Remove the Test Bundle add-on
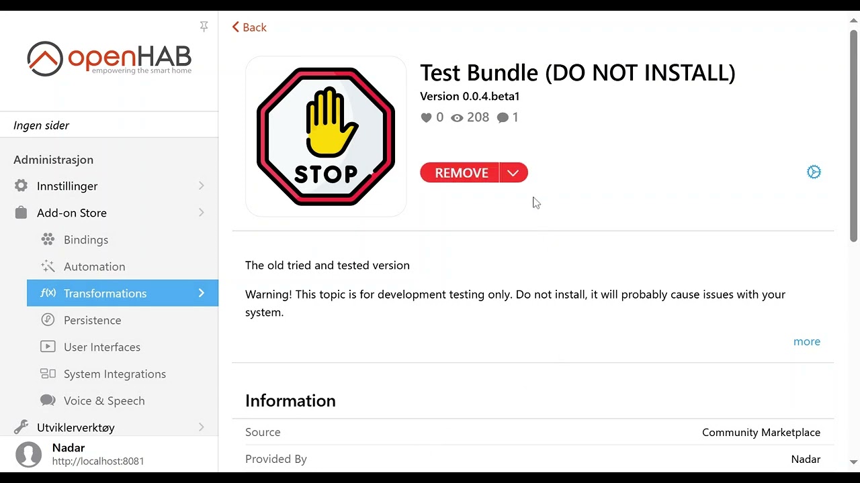The image size is (860, 483). coord(461,172)
